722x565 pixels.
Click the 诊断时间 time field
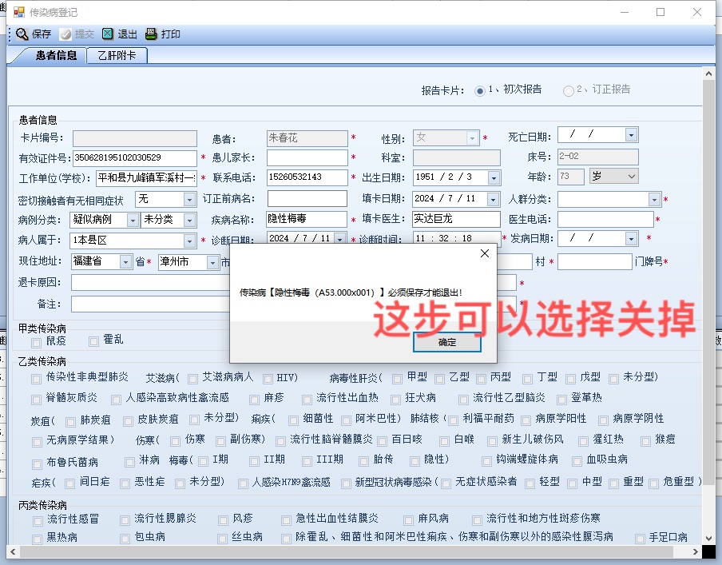pos(456,237)
